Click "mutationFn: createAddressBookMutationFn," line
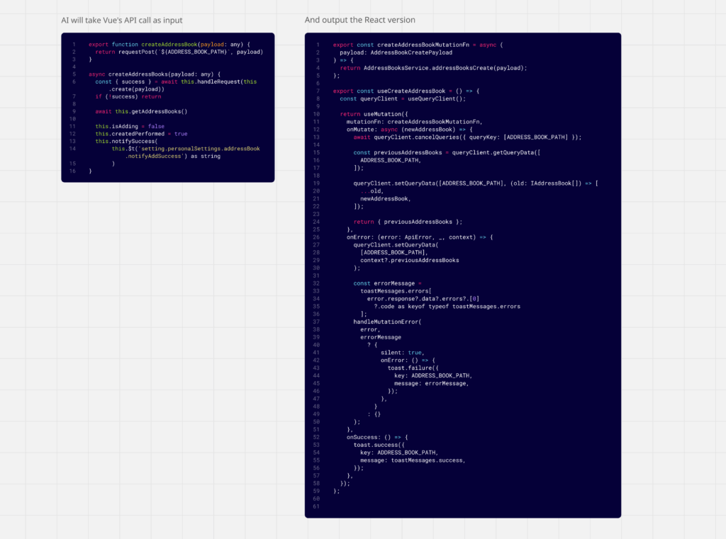The image size is (726, 539). pos(414,122)
